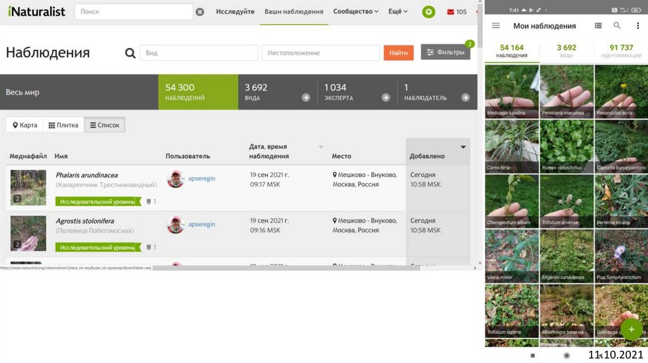Open Agrostis stolonifera observation name link
The width and height of the screenshot is (648, 363).
[x=85, y=221]
